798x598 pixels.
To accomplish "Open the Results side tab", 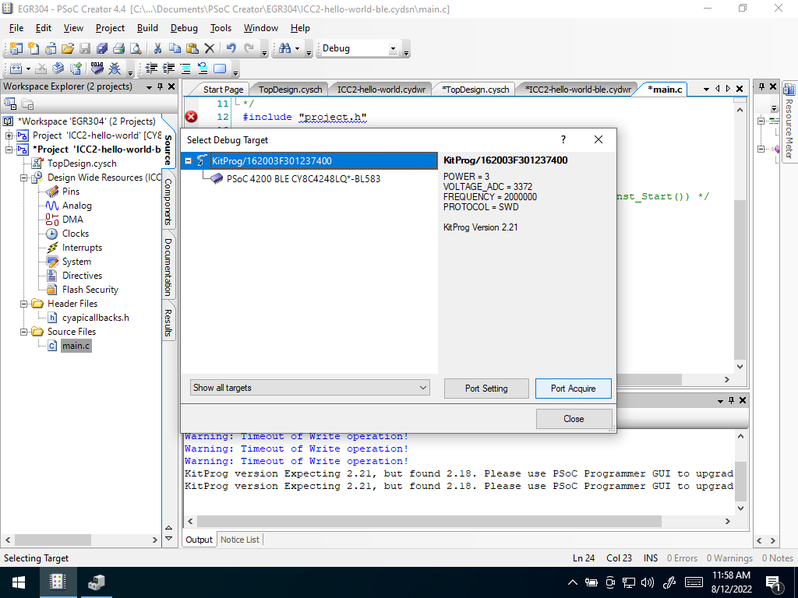I will tap(168, 322).
